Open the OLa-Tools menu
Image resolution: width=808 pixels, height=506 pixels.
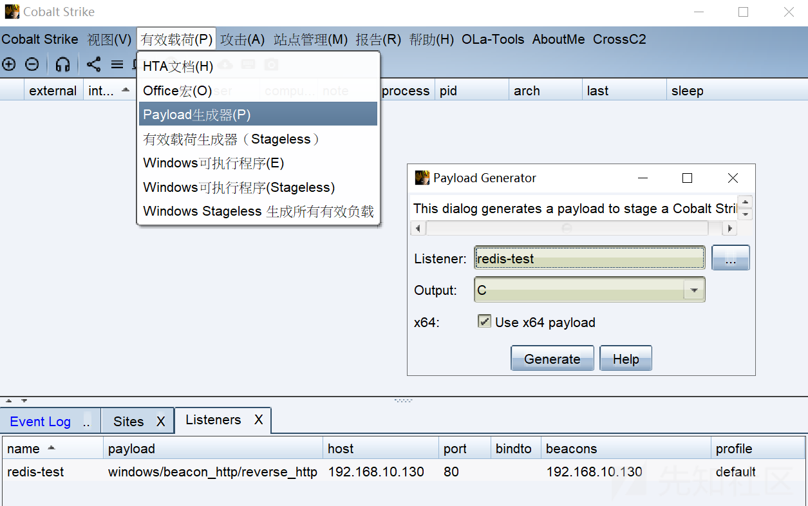[x=493, y=39]
